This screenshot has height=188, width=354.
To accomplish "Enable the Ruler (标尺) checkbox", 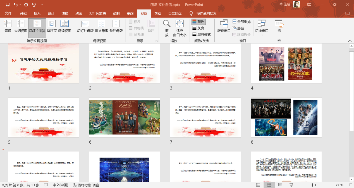I will coord(131,22).
